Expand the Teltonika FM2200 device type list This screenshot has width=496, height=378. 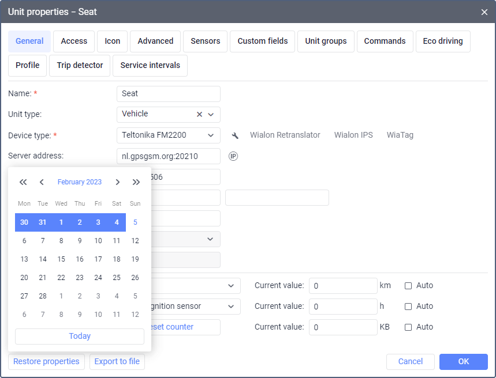[x=211, y=135]
